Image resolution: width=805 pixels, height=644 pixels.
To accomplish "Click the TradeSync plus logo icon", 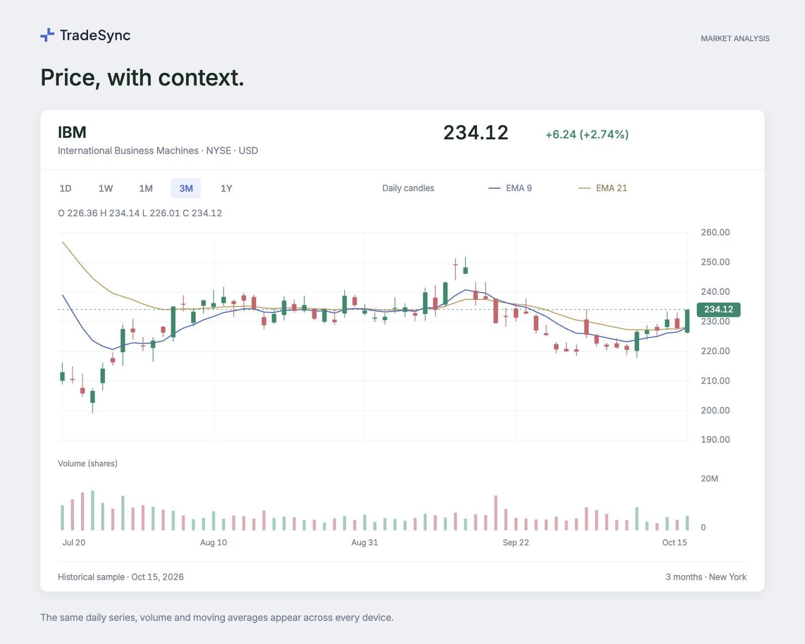I will coord(47,35).
